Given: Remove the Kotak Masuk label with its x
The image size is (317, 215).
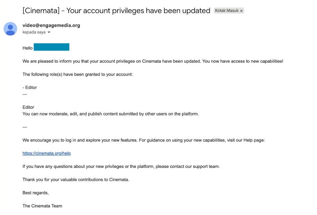Looking at the screenshot, I should tap(241, 11).
